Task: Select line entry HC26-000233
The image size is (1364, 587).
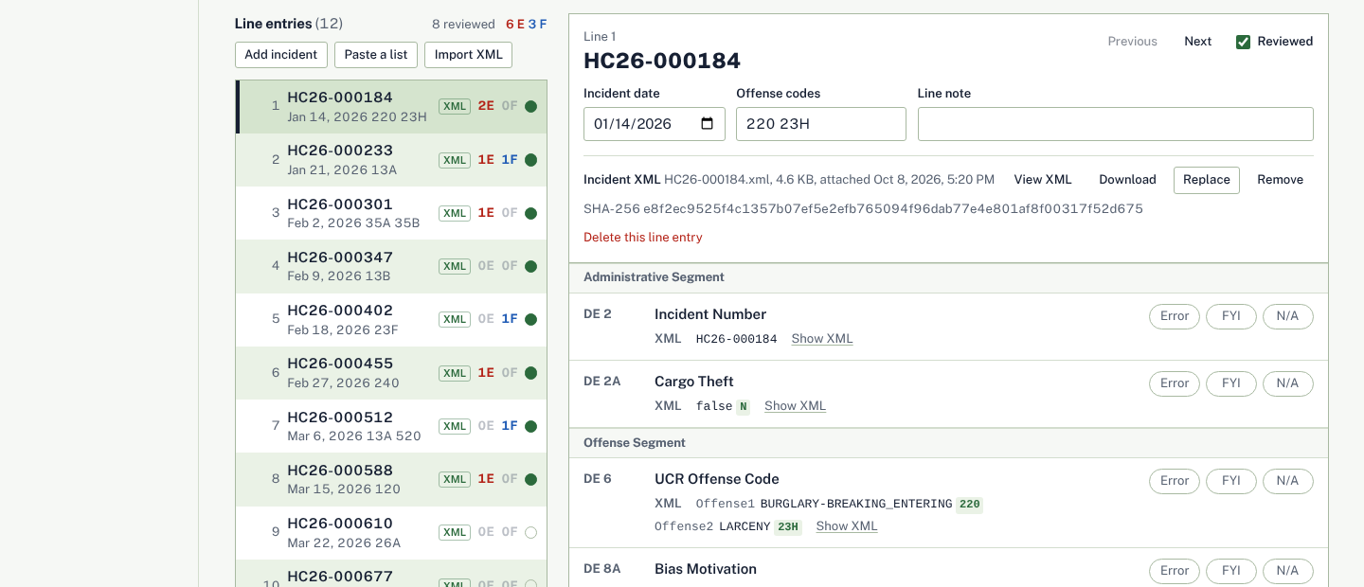Action: pyautogui.click(x=392, y=160)
